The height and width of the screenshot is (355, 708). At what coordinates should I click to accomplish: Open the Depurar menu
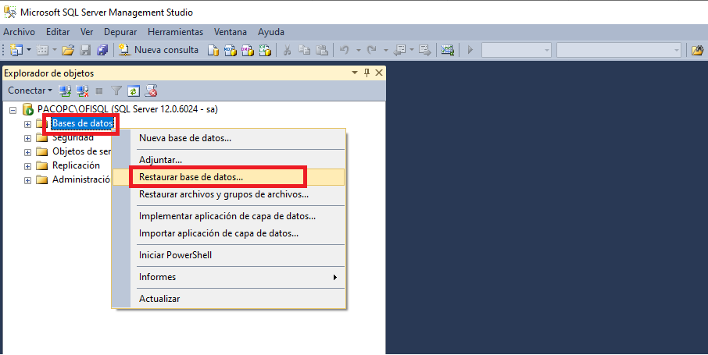(120, 32)
